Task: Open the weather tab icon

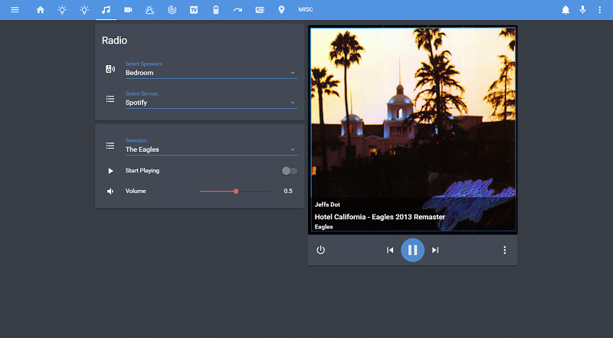Action: [x=150, y=10]
